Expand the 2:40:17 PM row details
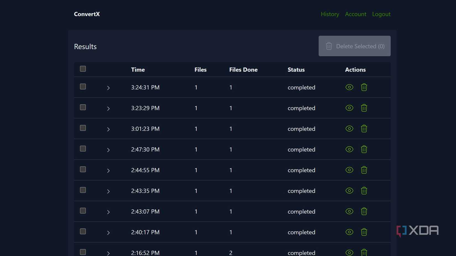 tap(108, 233)
